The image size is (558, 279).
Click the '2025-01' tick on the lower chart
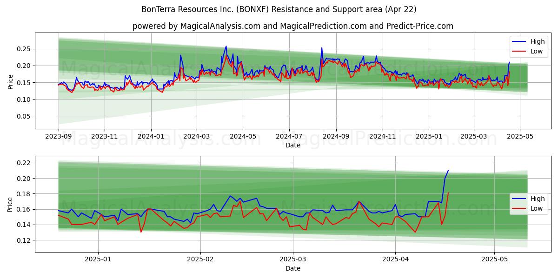tap(98, 260)
